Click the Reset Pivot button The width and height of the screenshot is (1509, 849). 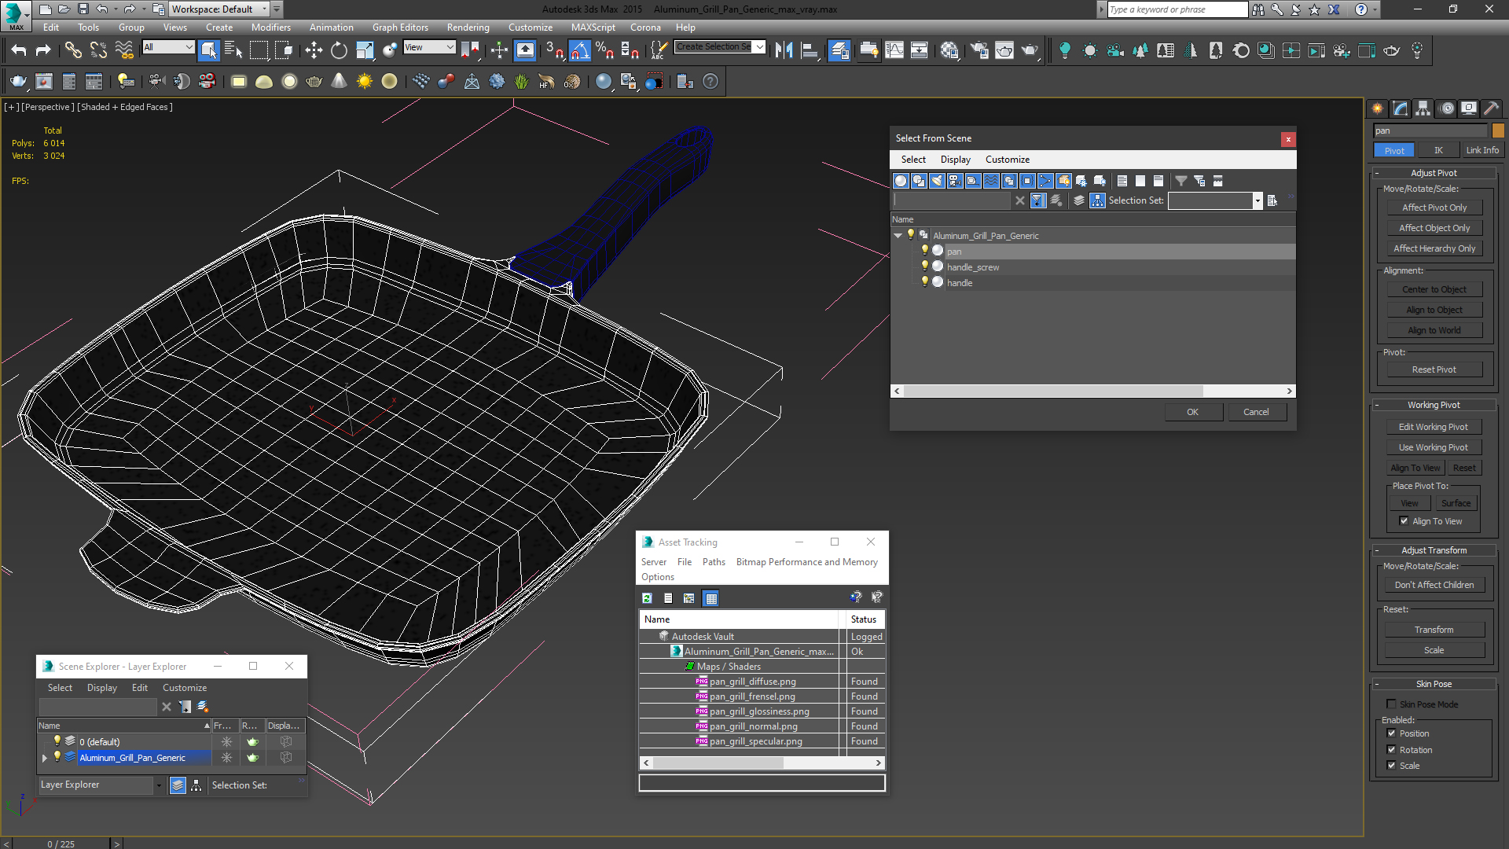1434,369
